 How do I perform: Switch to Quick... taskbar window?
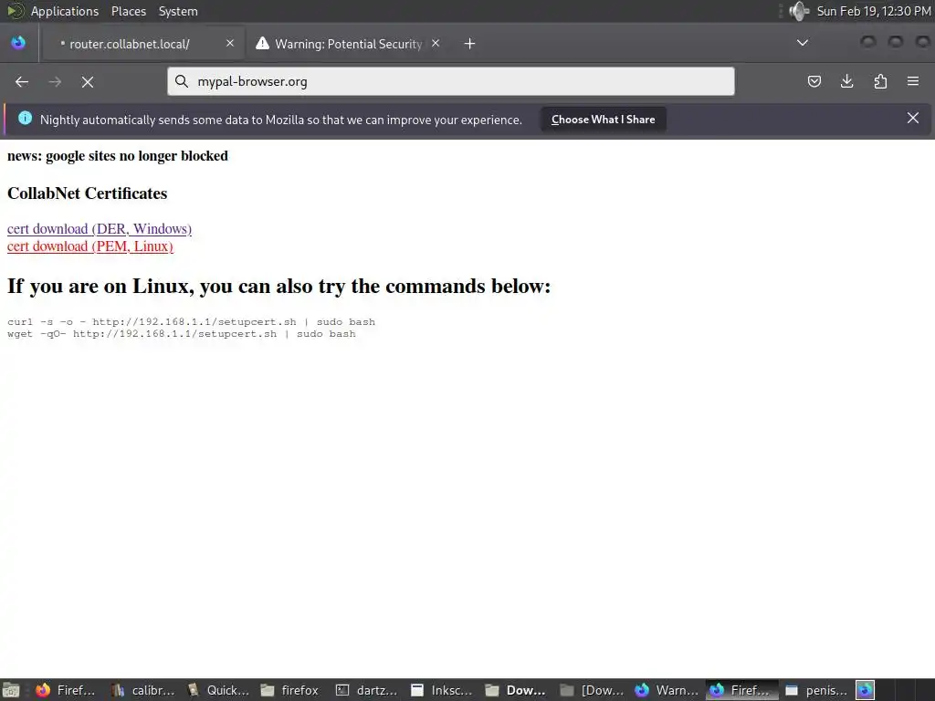tap(218, 690)
